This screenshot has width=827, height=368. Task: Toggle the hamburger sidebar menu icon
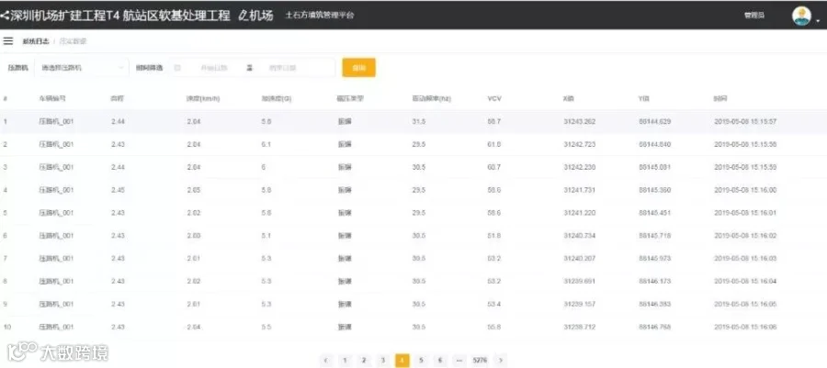[x=8, y=41]
